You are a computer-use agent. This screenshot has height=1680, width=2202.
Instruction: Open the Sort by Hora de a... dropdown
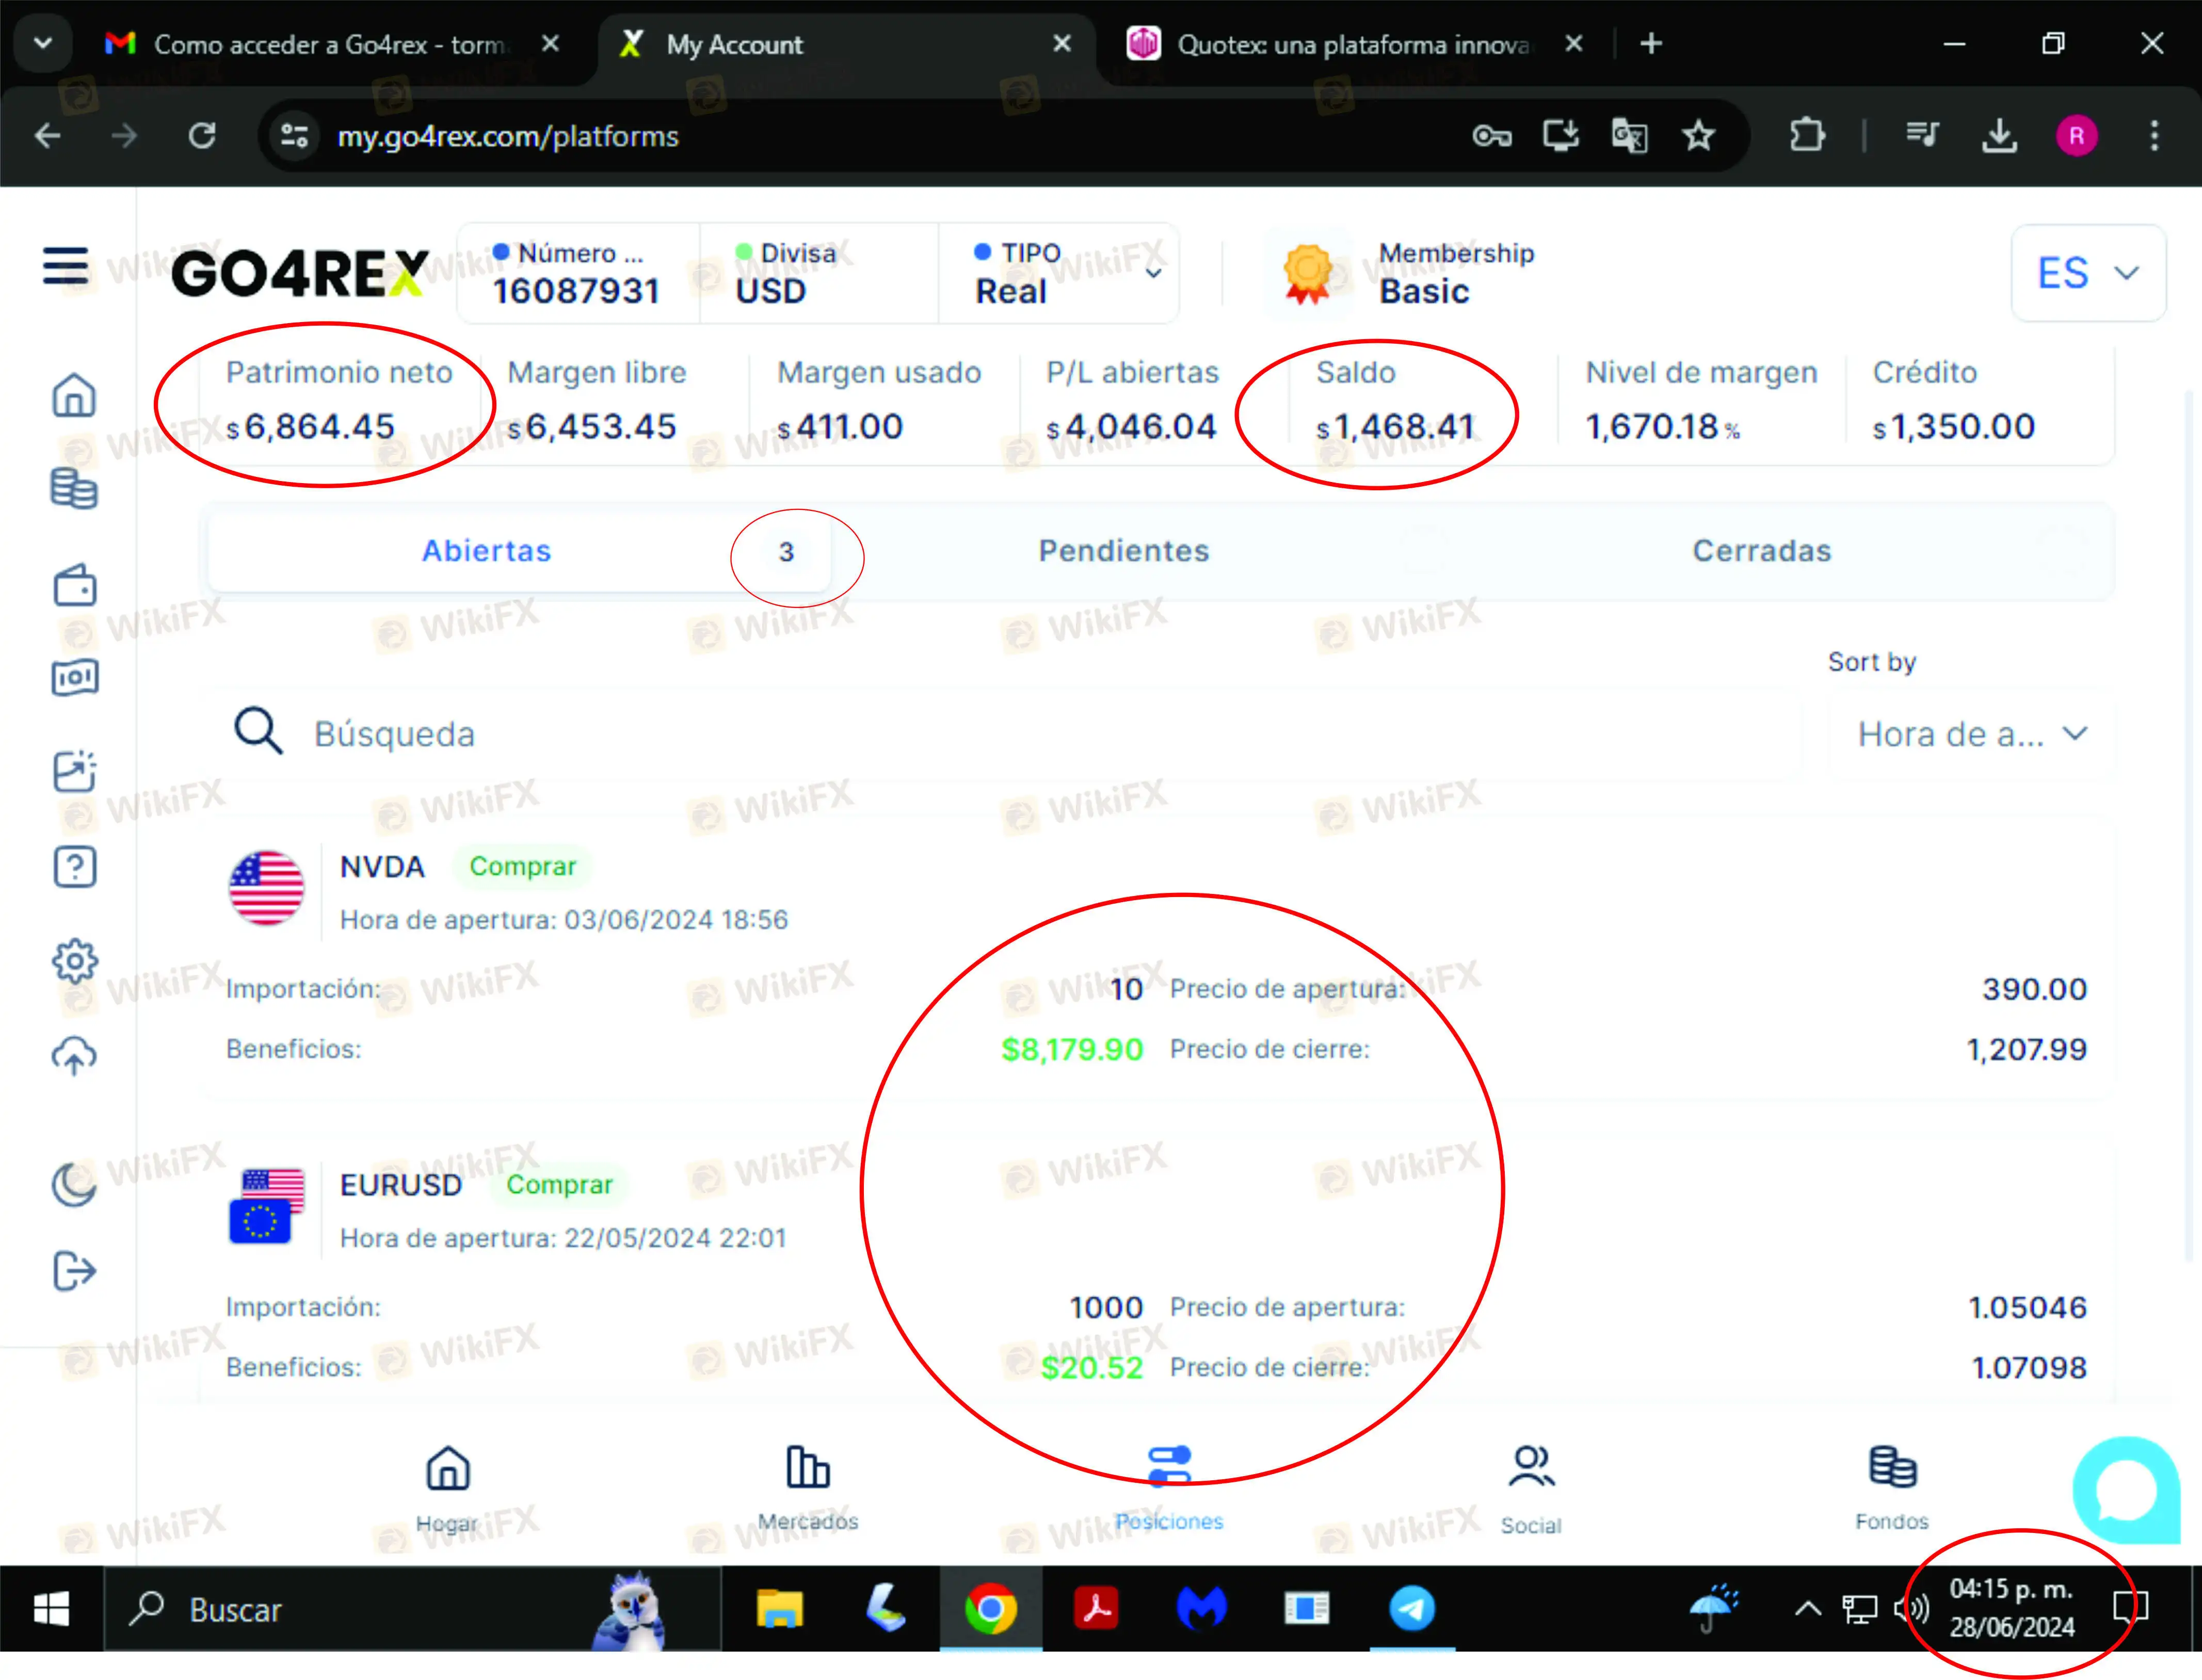tap(1972, 734)
